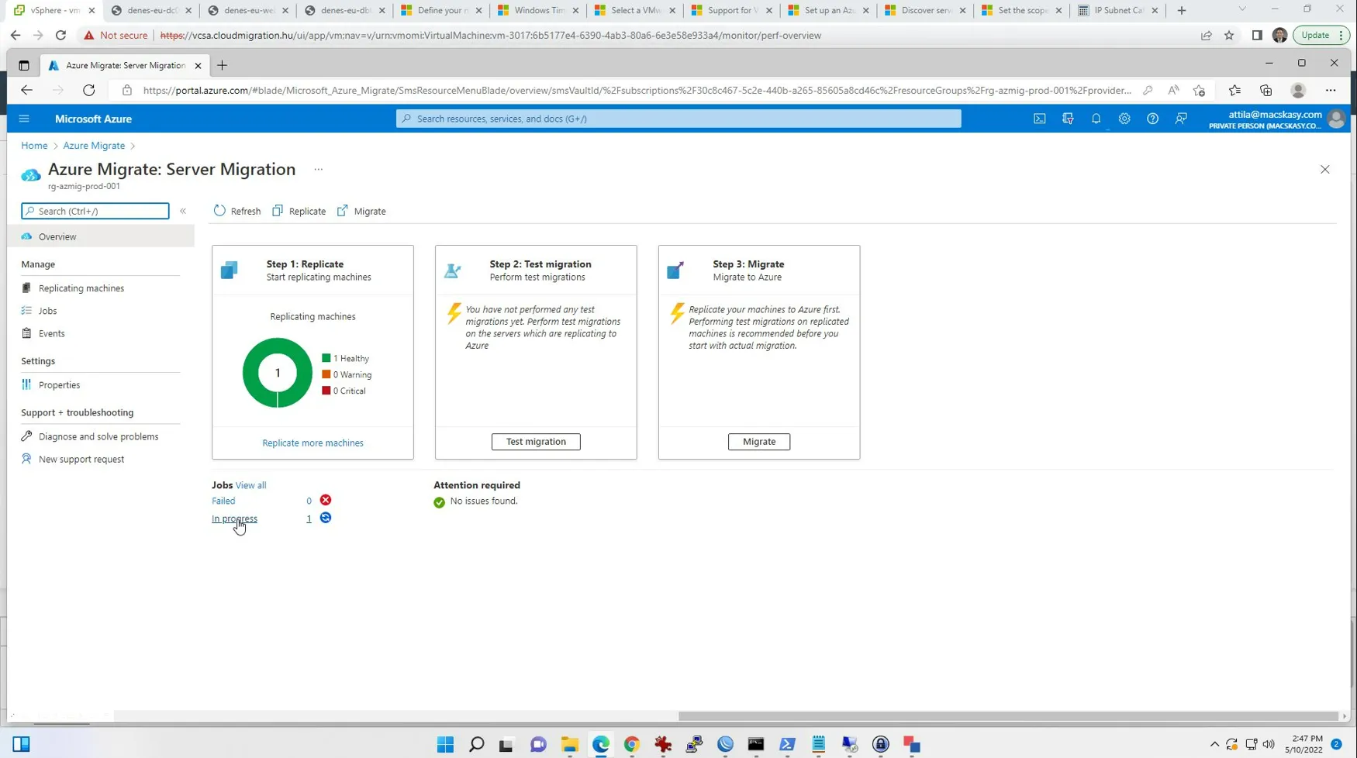Click the Migrate command in the blade toolbar
This screenshot has width=1357, height=758.
tap(361, 211)
